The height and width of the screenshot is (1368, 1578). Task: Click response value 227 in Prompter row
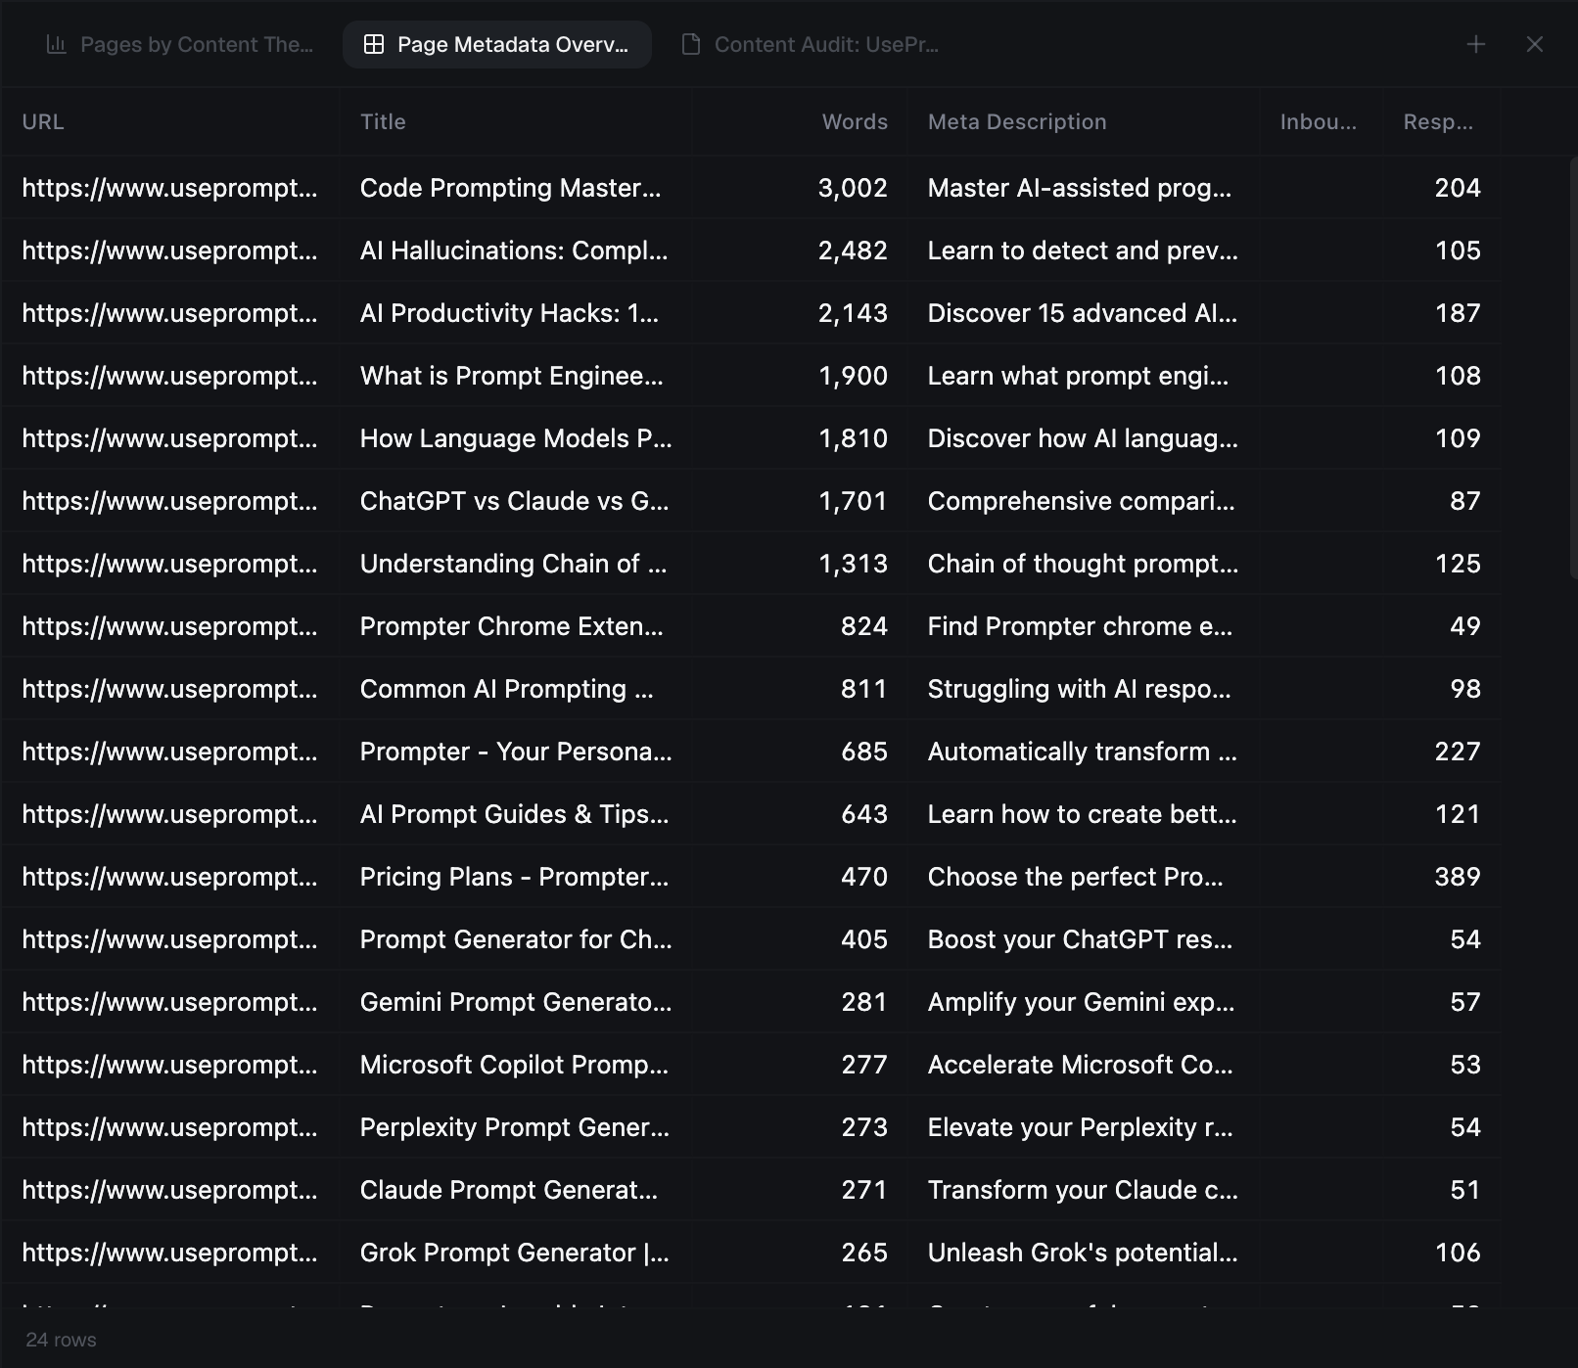click(x=1458, y=752)
